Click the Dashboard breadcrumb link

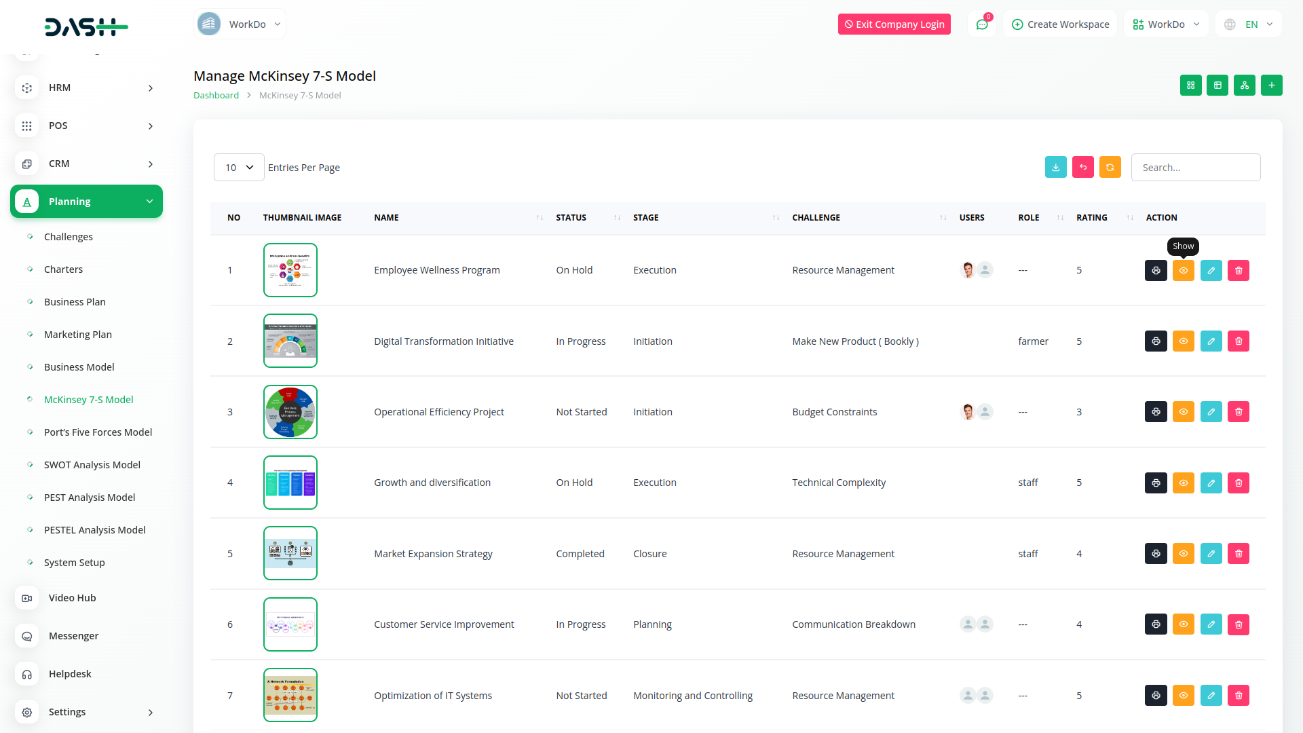(216, 96)
